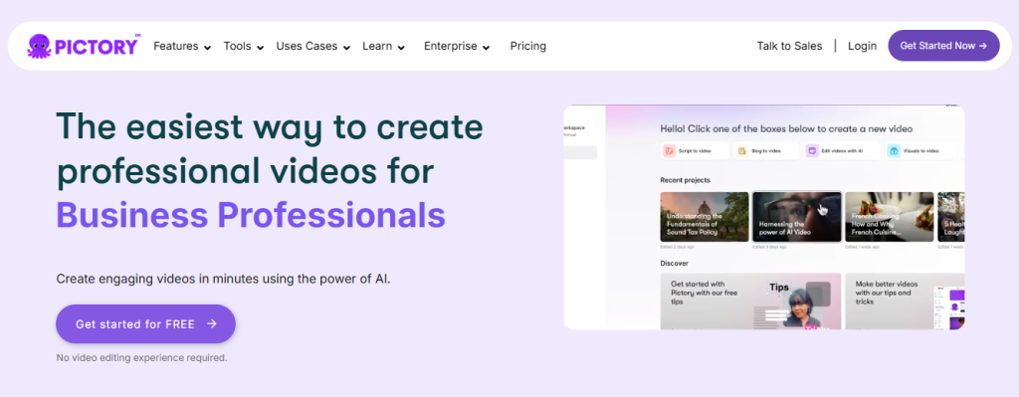Image resolution: width=1019 pixels, height=397 pixels.
Task: Open the Script to video icon
Action: pos(670,151)
